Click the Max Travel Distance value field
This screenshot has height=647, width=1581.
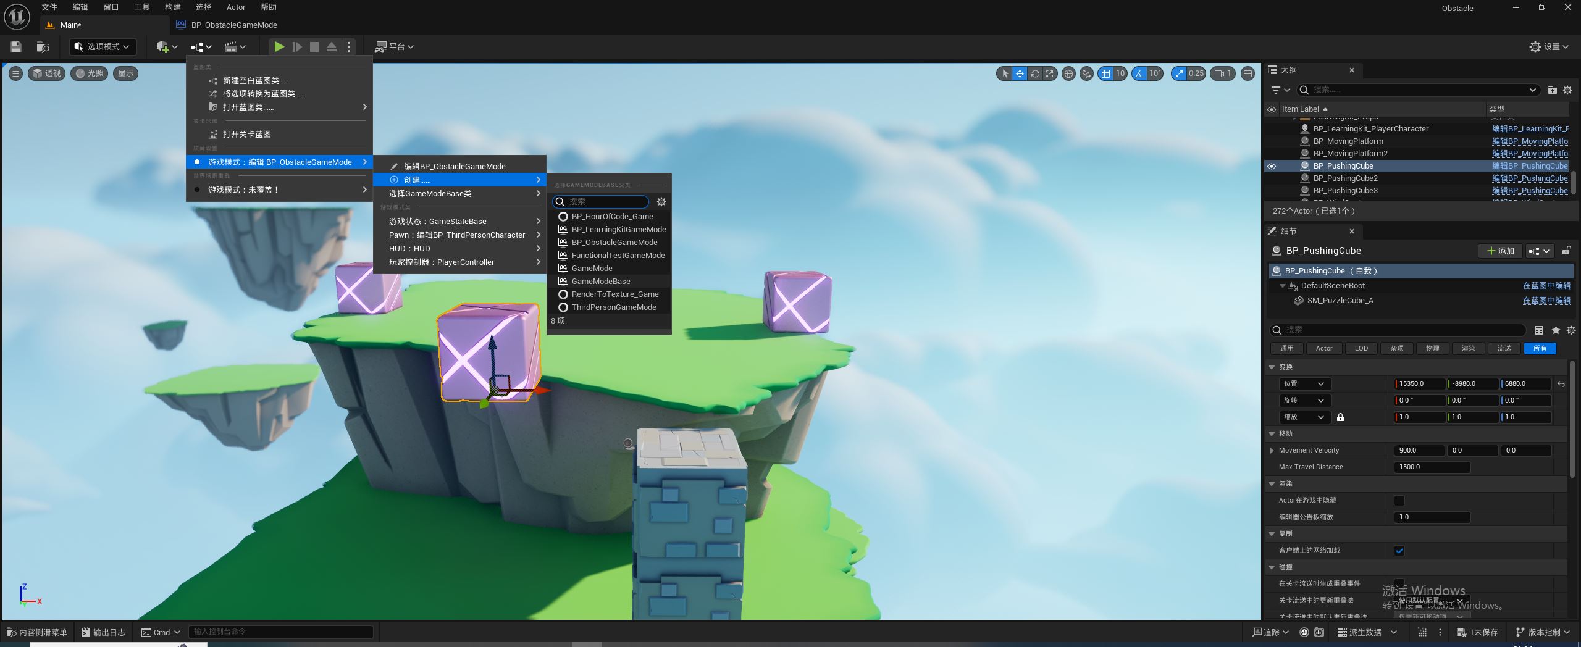point(1432,467)
